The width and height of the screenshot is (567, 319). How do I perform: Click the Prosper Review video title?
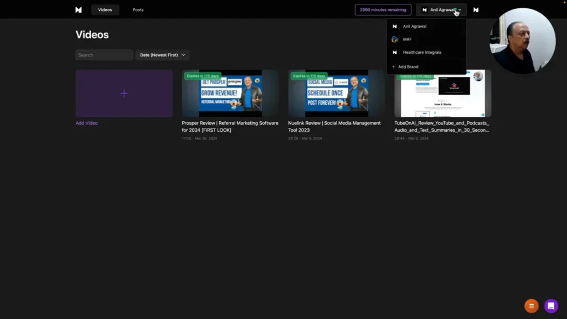230,127
